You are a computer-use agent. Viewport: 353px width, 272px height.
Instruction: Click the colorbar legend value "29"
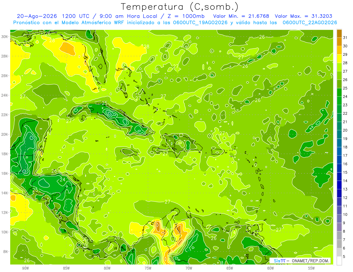coord(345,54)
